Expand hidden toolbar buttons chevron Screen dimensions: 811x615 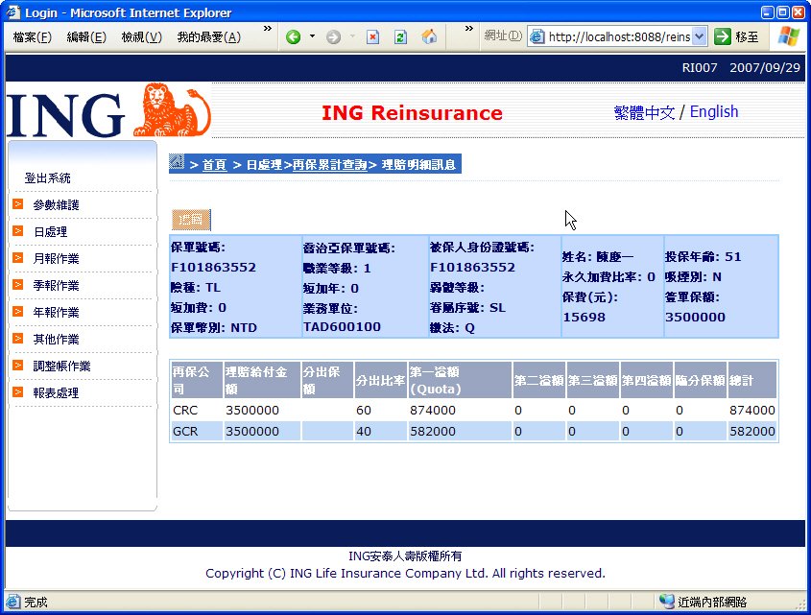(x=468, y=29)
